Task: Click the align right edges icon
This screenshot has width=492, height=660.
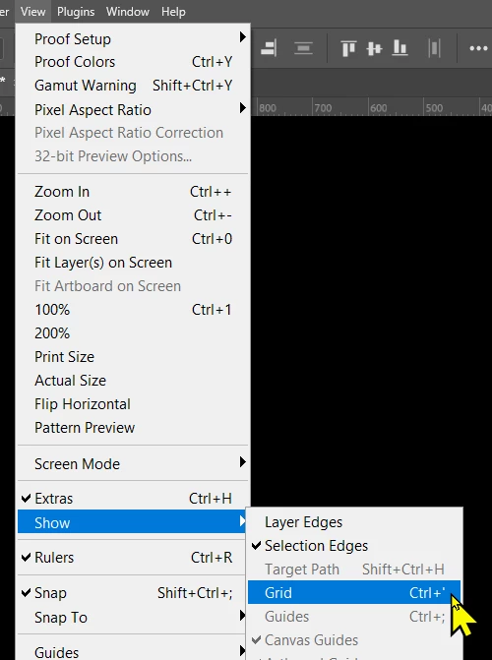Action: [269, 48]
